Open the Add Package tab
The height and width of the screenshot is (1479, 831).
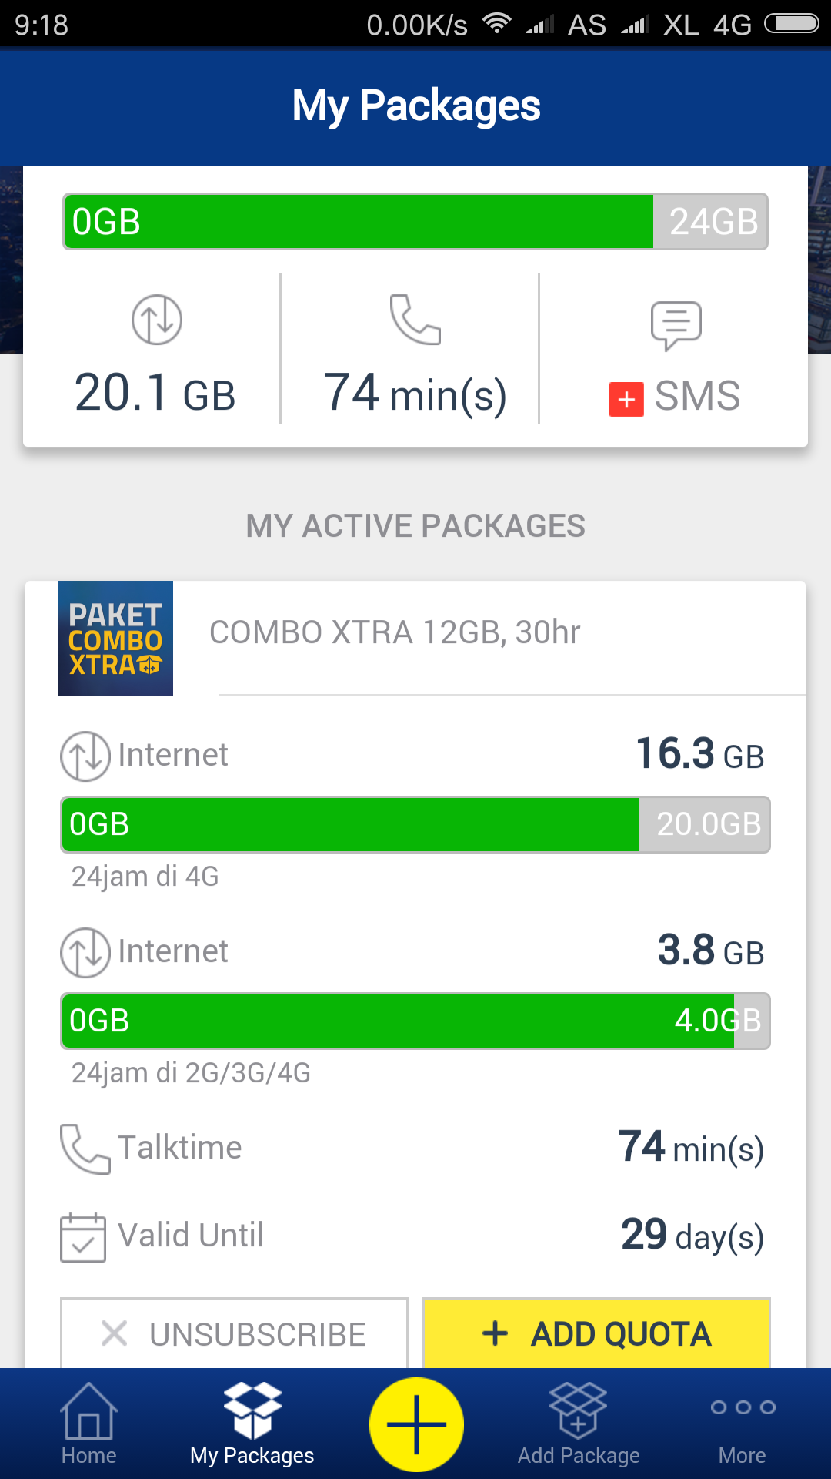coord(579,1425)
